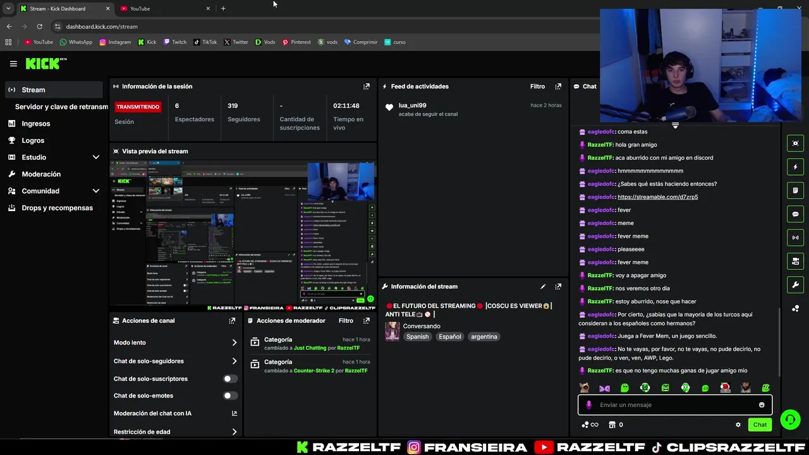The width and height of the screenshot is (809, 455).
Task: Open the emoji picker in message box
Action: 762,405
